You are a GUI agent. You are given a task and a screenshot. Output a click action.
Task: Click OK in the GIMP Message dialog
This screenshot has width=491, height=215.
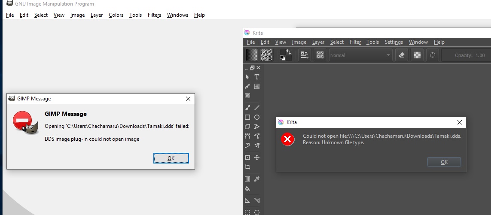171,158
